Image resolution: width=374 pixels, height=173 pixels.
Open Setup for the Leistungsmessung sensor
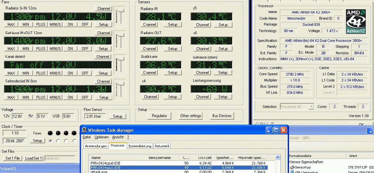pos(223,97)
